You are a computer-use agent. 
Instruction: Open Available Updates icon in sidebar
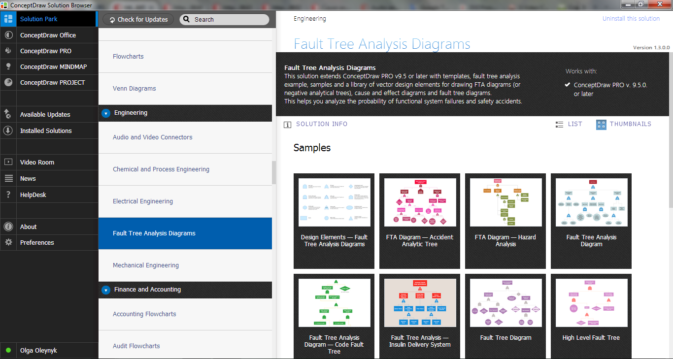click(8, 114)
